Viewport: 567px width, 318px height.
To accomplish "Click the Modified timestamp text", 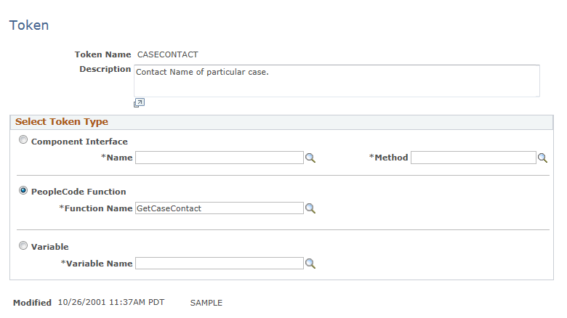I will [x=111, y=302].
